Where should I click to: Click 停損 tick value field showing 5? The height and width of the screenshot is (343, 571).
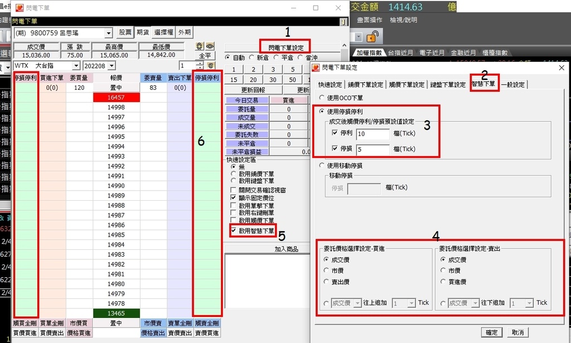372,149
